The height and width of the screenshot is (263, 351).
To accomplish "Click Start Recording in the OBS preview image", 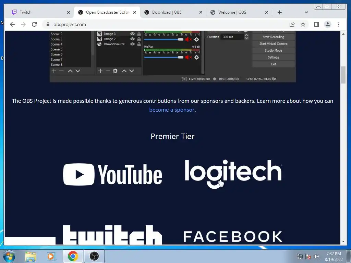I will pos(273,37).
